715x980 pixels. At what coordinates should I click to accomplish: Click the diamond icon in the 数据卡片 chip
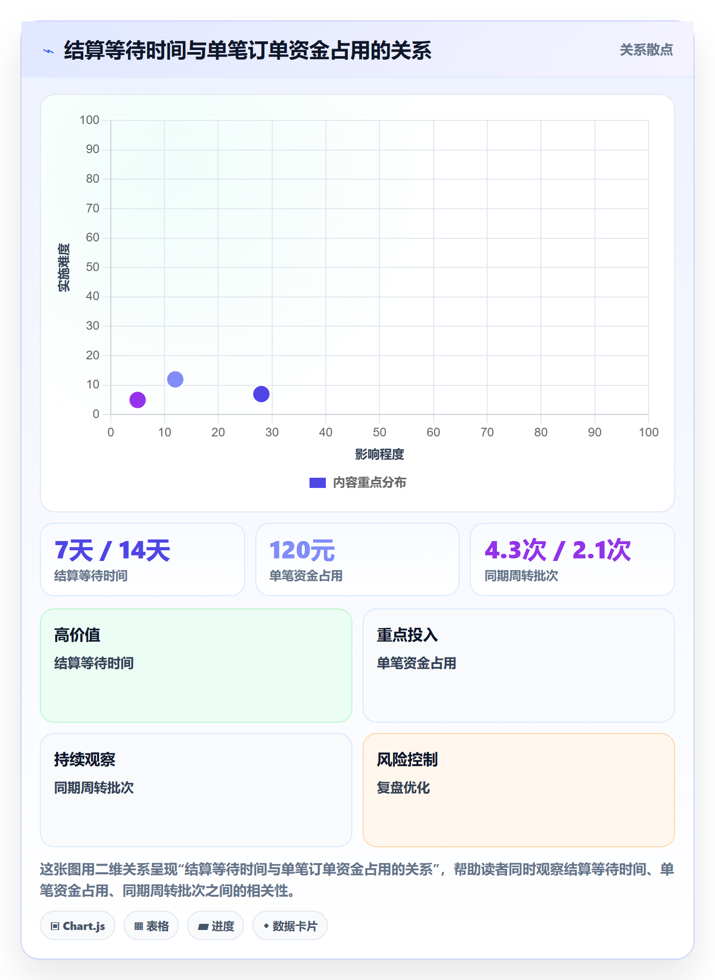pyautogui.click(x=266, y=926)
